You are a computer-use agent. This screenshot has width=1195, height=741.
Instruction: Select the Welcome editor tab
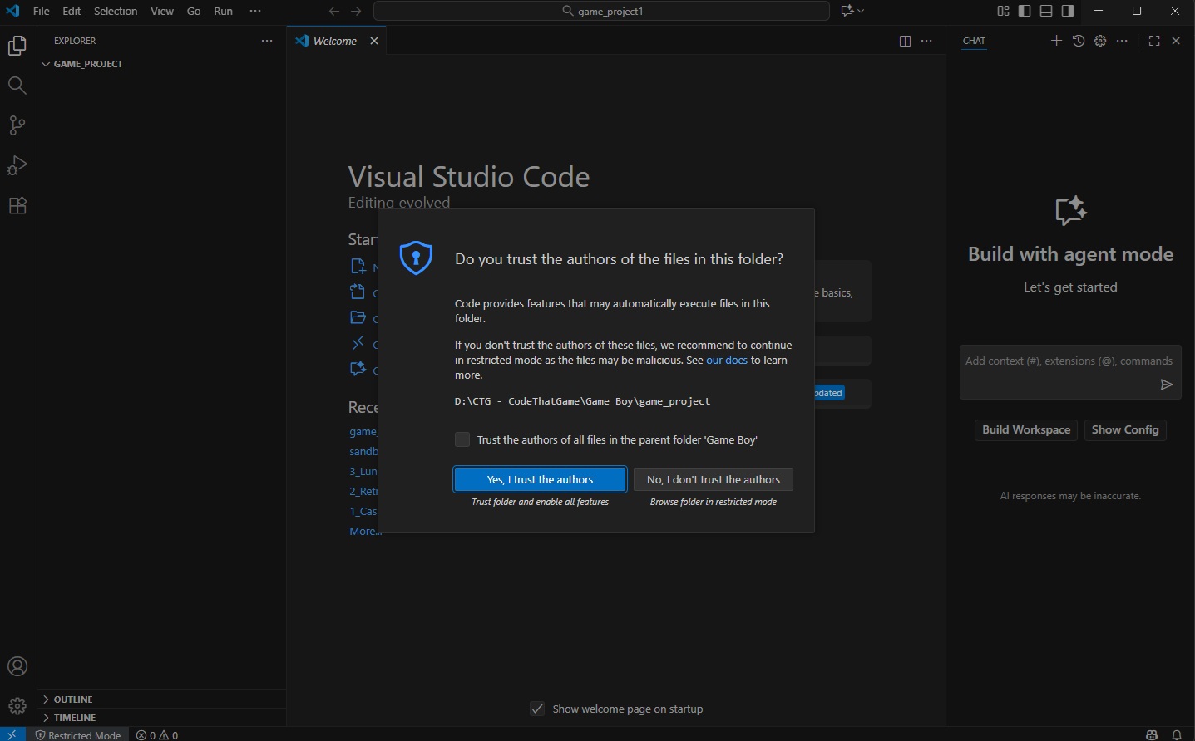(x=335, y=41)
